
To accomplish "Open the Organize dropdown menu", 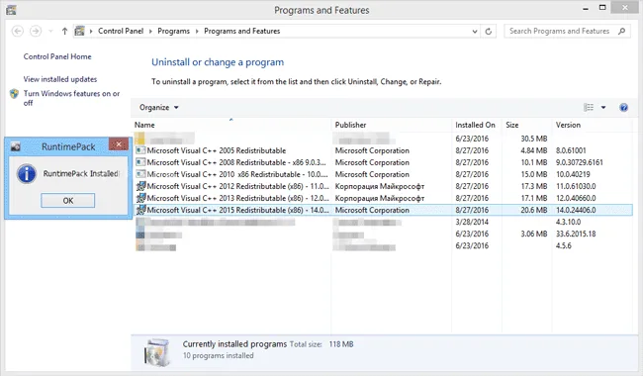I will pyautogui.click(x=158, y=108).
